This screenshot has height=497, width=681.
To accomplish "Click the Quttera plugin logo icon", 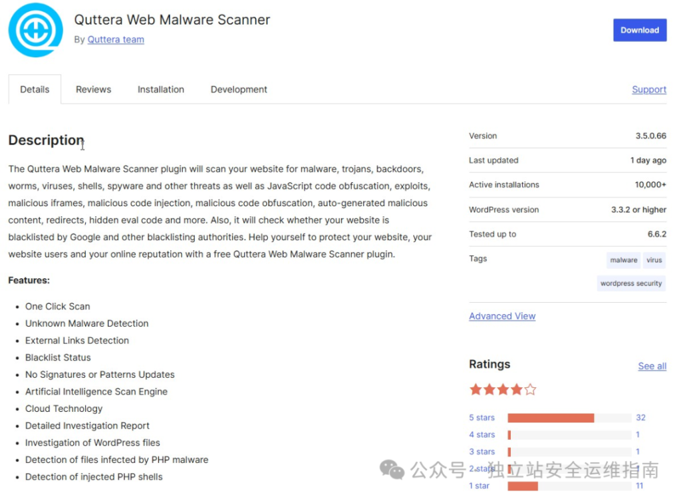I will point(36,30).
